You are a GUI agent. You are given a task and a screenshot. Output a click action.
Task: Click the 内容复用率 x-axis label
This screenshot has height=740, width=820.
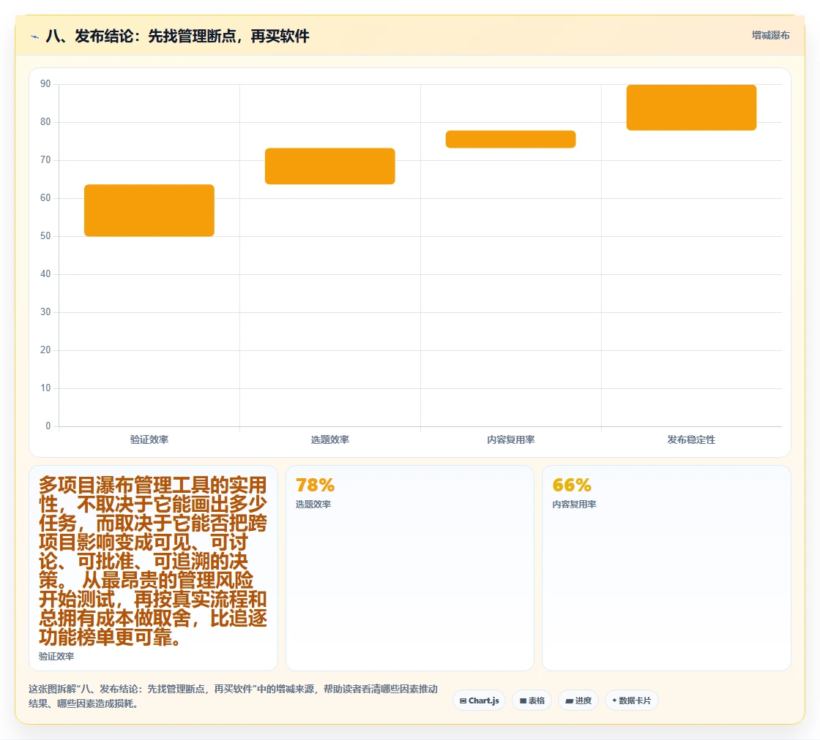tap(510, 439)
